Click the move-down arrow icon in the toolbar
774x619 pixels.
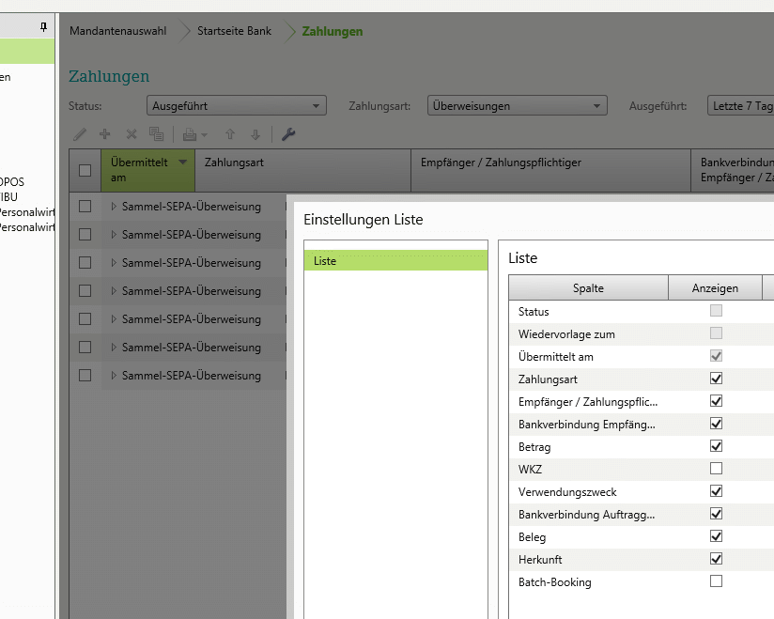[255, 134]
